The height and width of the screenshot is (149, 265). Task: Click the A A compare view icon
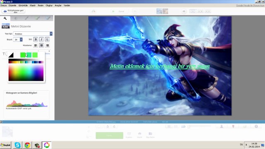pyautogui.click(x=208, y=11)
